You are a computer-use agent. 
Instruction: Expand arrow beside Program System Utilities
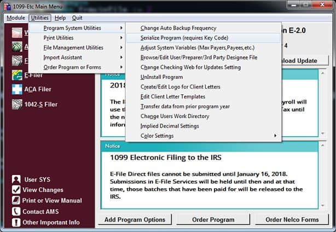click(x=121, y=28)
